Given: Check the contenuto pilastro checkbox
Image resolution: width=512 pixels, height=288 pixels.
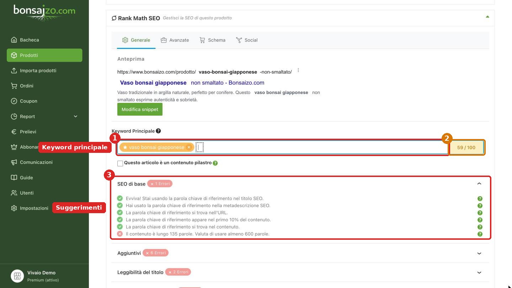Looking at the screenshot, I should click(x=120, y=163).
